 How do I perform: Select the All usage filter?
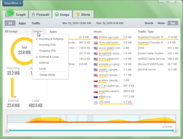click(10, 23)
